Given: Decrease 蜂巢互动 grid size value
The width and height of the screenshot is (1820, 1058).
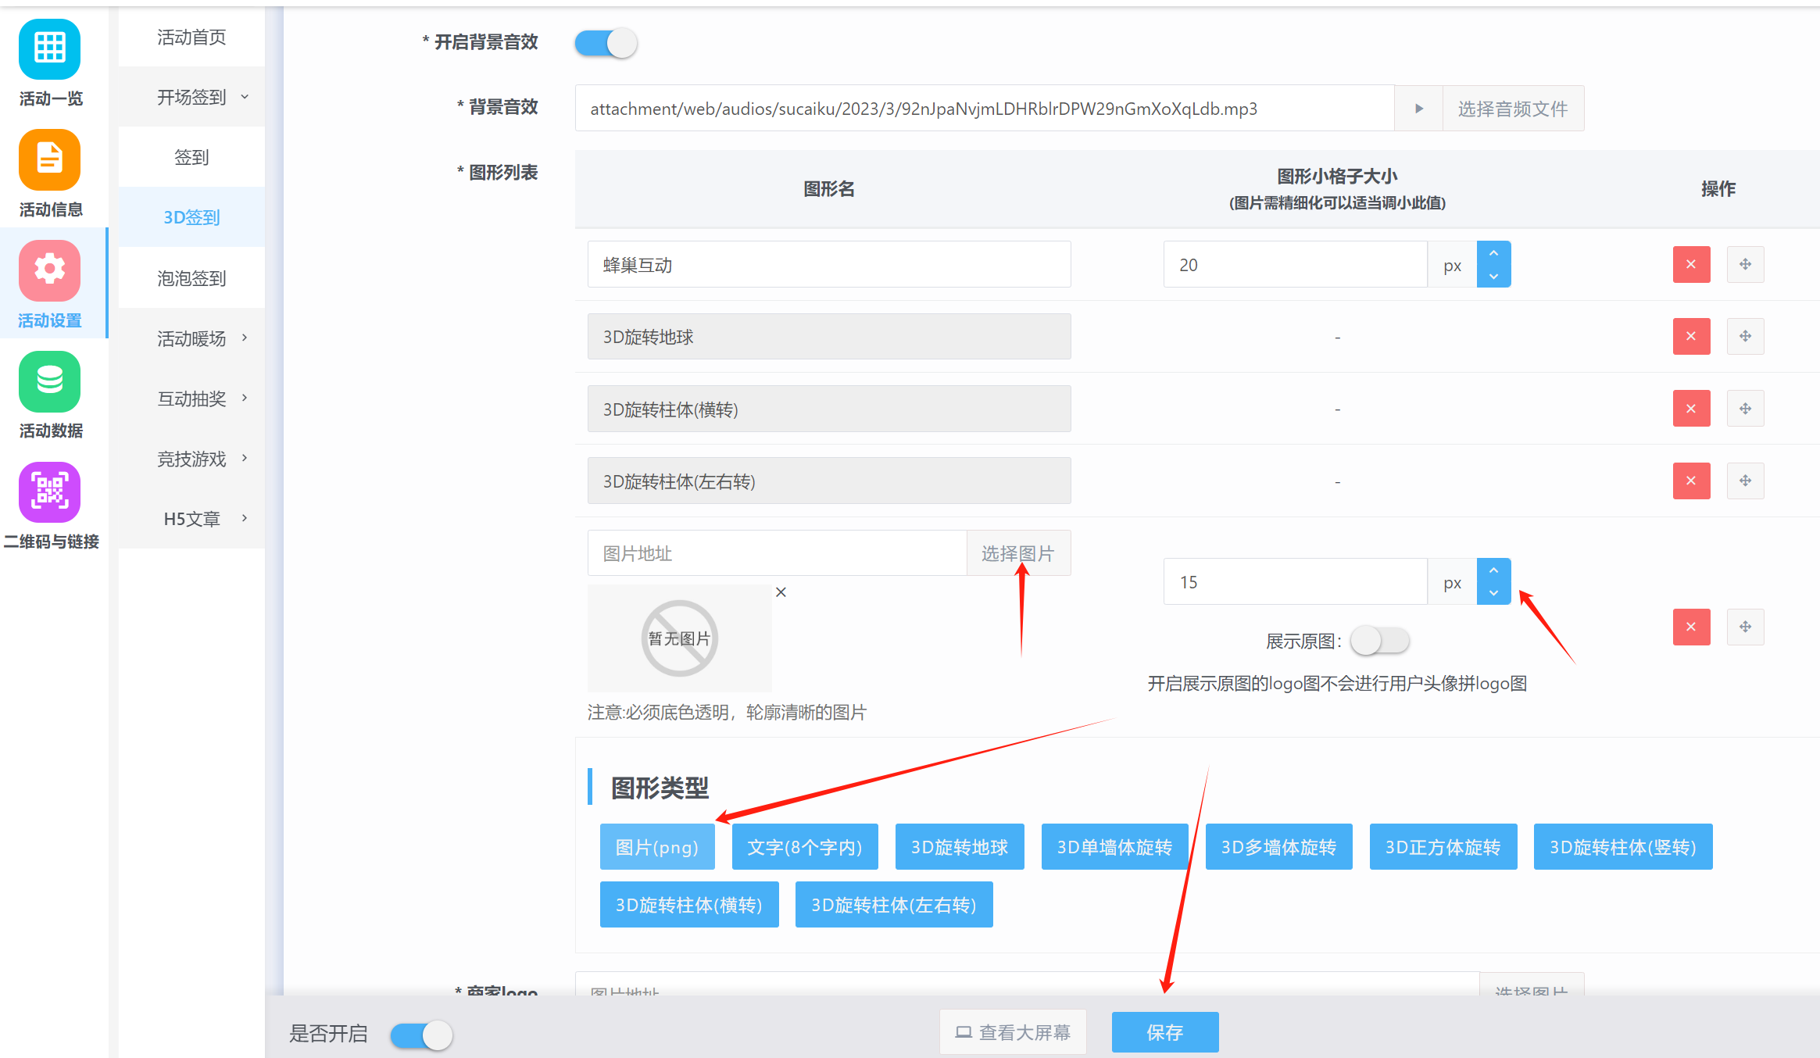Looking at the screenshot, I should tap(1493, 276).
